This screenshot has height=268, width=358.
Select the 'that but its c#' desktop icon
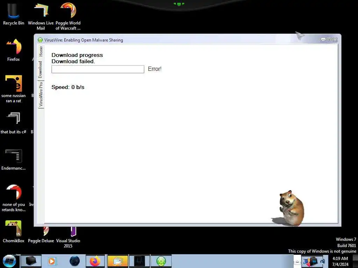[x=14, y=123]
